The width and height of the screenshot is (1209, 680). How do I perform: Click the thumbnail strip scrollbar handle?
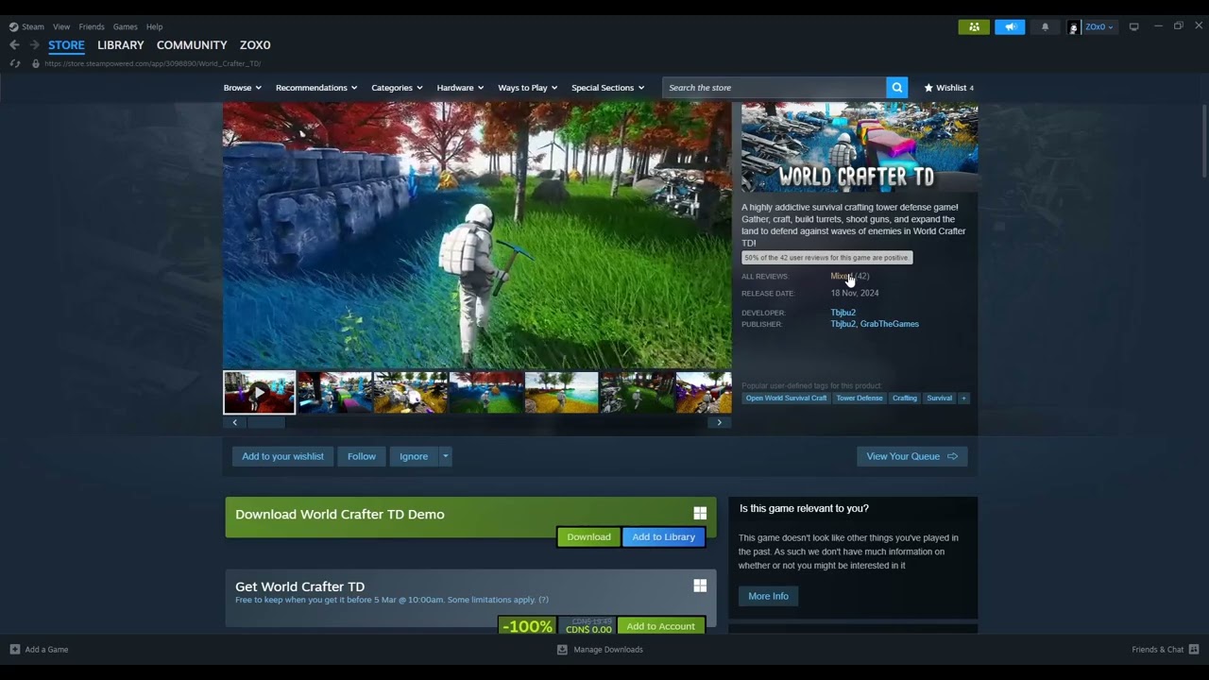coord(265,422)
